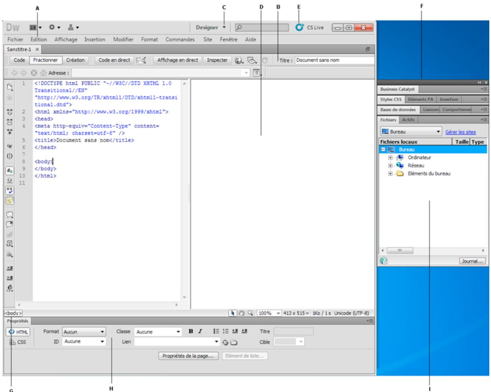Click the Collapse Full Tag icon
This screenshot has height=392, width=491.
point(9,112)
